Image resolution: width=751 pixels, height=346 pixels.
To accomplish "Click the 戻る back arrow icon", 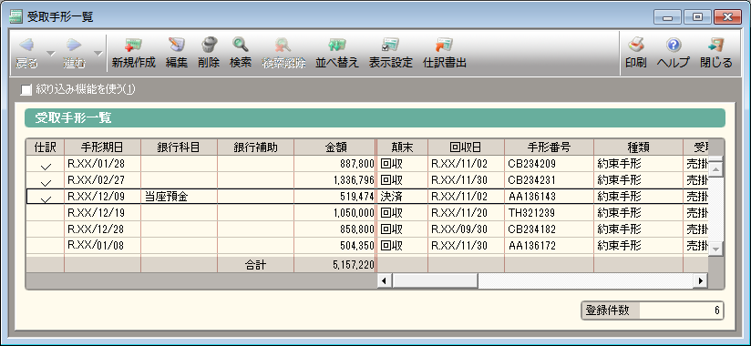I will click(x=26, y=46).
